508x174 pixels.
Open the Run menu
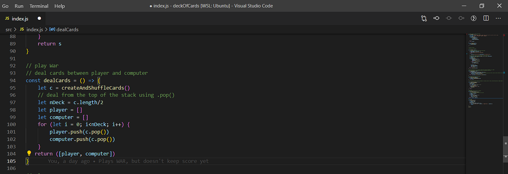(x=19, y=6)
